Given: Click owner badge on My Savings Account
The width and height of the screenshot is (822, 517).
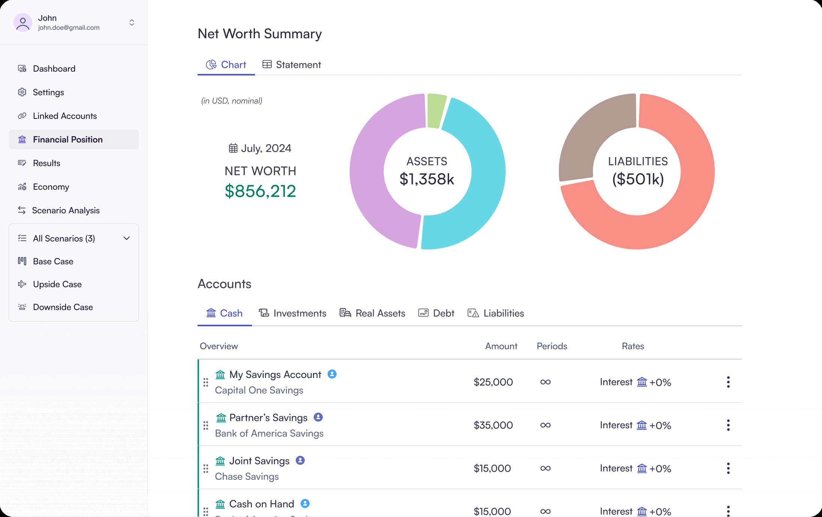Looking at the screenshot, I should [332, 374].
